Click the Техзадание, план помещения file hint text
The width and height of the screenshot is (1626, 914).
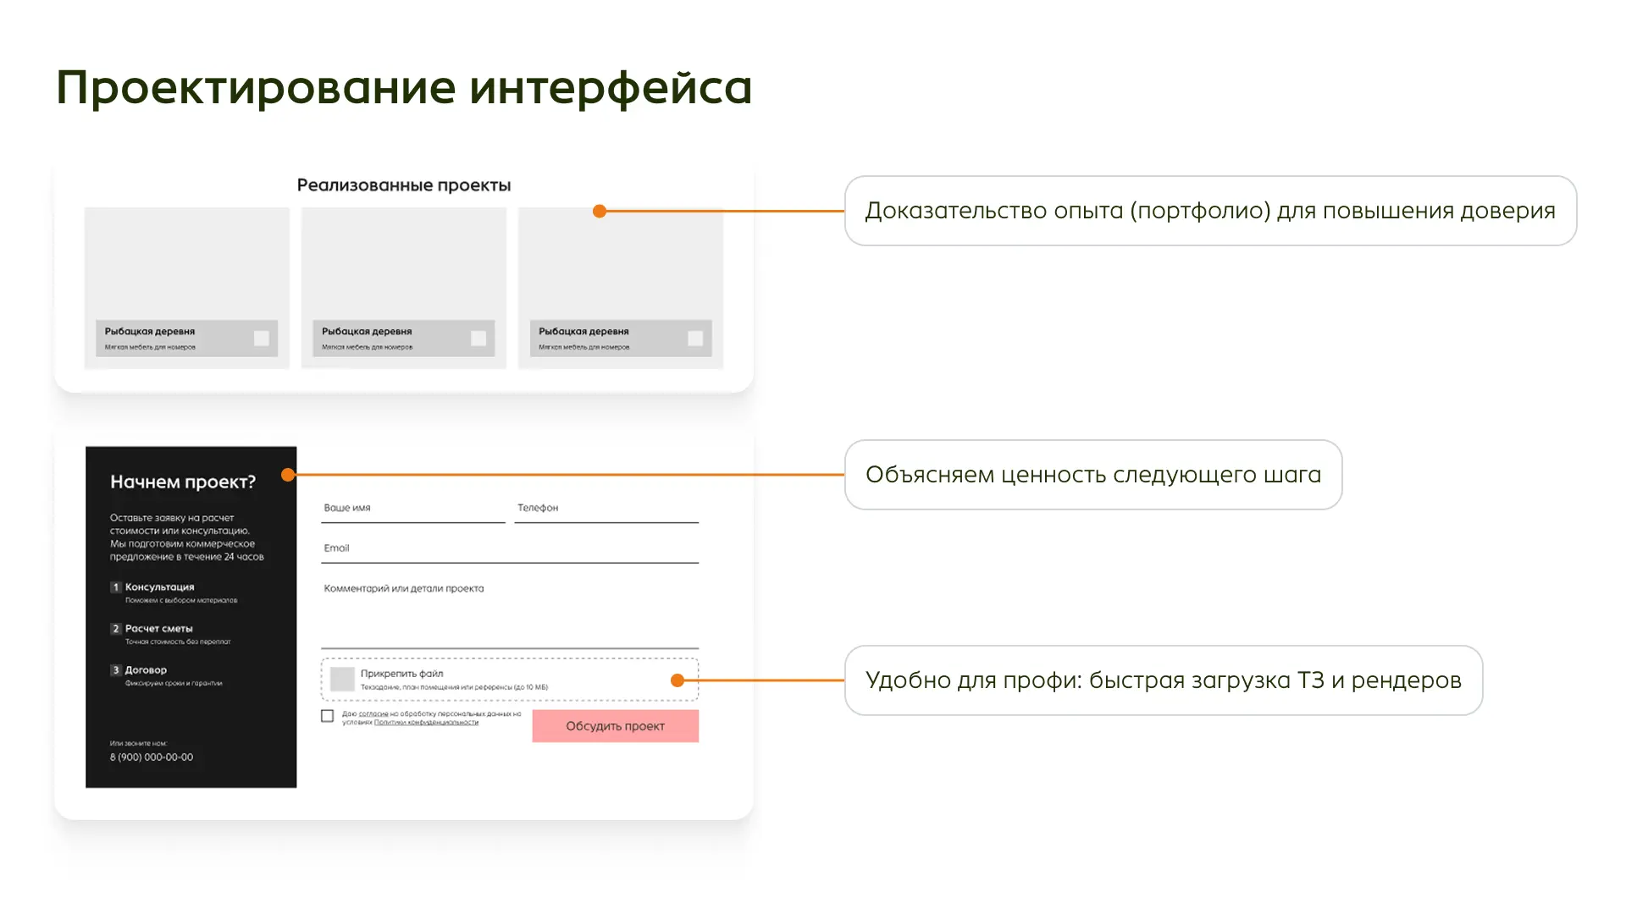pyautogui.click(x=455, y=687)
